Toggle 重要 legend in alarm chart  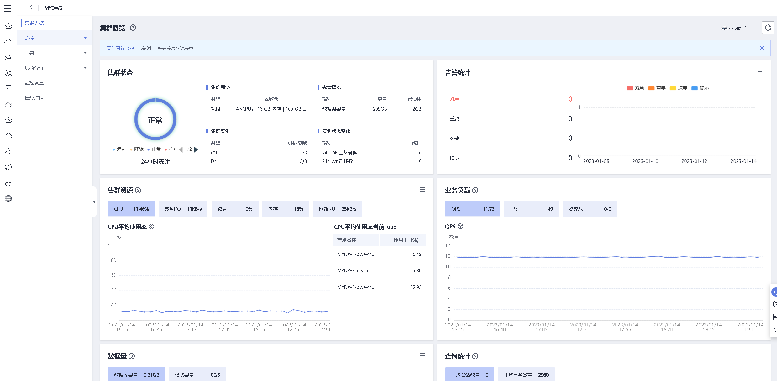(657, 88)
